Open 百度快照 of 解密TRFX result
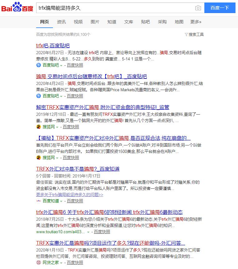 [x=71, y=127]
